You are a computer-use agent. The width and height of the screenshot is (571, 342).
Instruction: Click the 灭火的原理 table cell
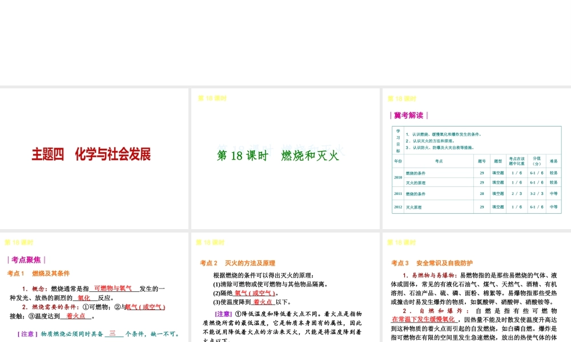(416, 183)
